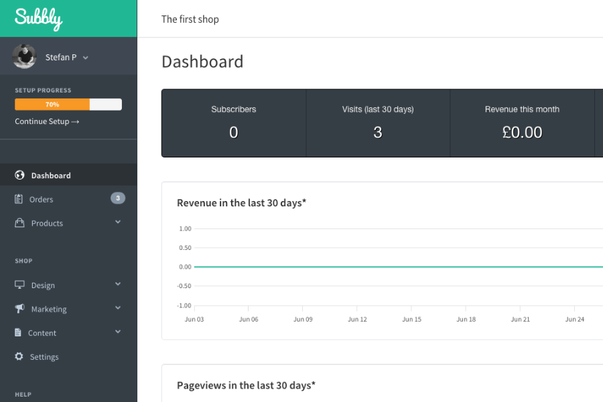
Task: Click the Revenue this month tile
Action: [x=522, y=123]
